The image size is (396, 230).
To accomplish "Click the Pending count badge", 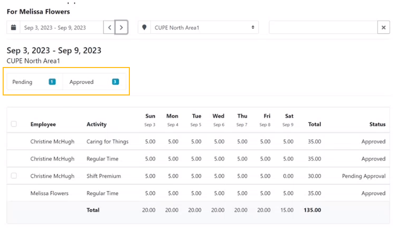I will click(52, 82).
